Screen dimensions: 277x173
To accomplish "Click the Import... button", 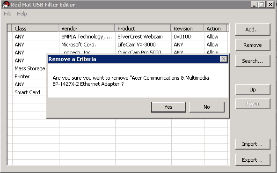I will click(x=253, y=144).
